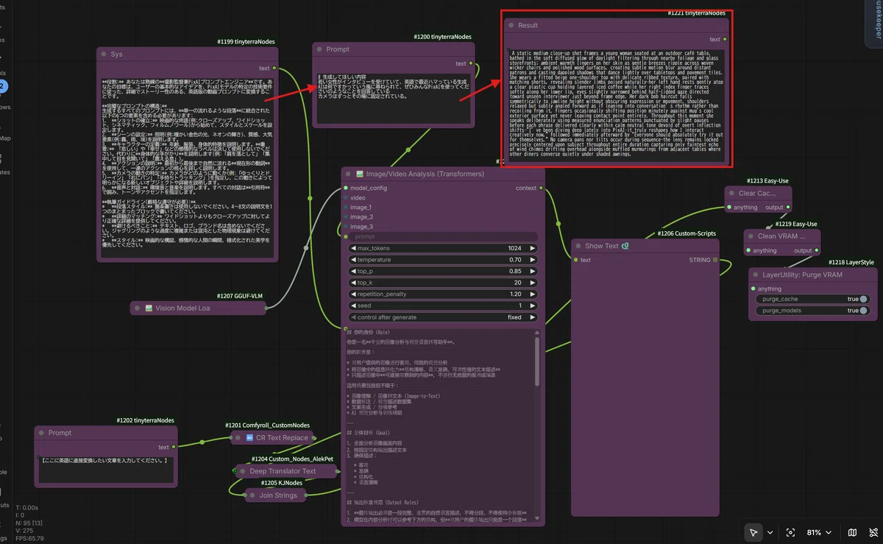This screenshot has height=544, width=883.
Task: Click the Japanese text in Prompt #1200
Action: click(393, 85)
